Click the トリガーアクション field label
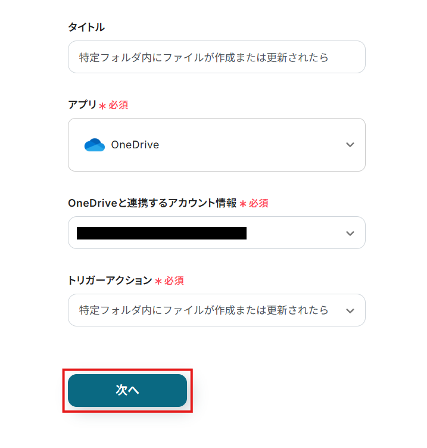This screenshot has width=427, height=448. [110, 280]
